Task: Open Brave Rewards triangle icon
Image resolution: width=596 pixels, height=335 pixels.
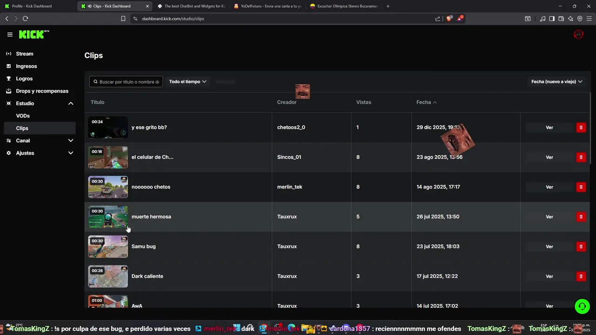Action: tap(460, 19)
